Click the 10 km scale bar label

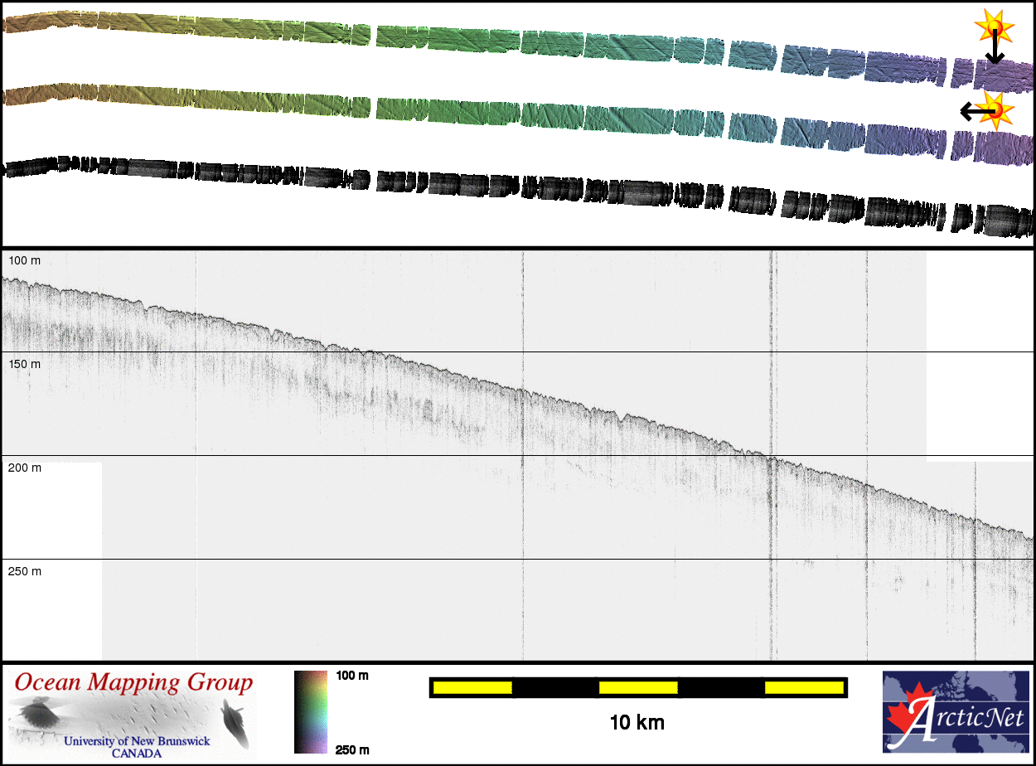pos(637,722)
